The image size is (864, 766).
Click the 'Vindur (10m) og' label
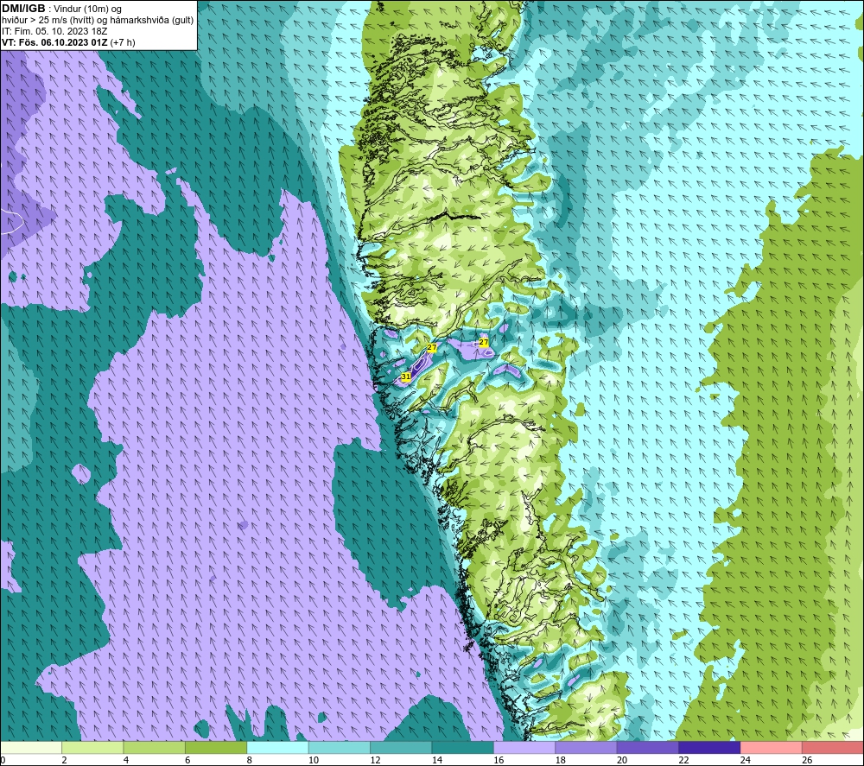[87, 9]
